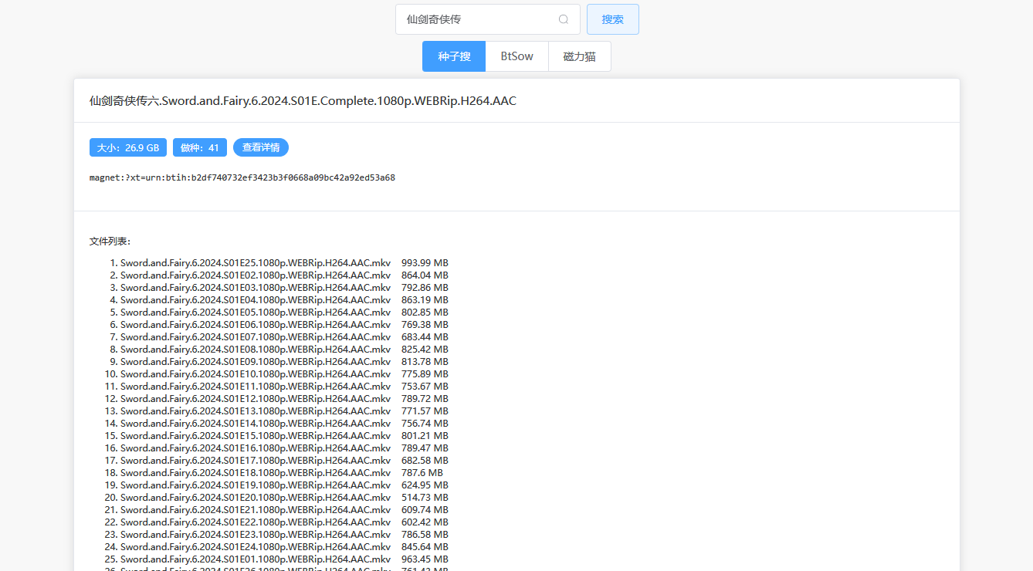Click the S01E18 file with 787.6 MB
Viewport: 1033px width, 571px height.
pyautogui.click(x=256, y=473)
